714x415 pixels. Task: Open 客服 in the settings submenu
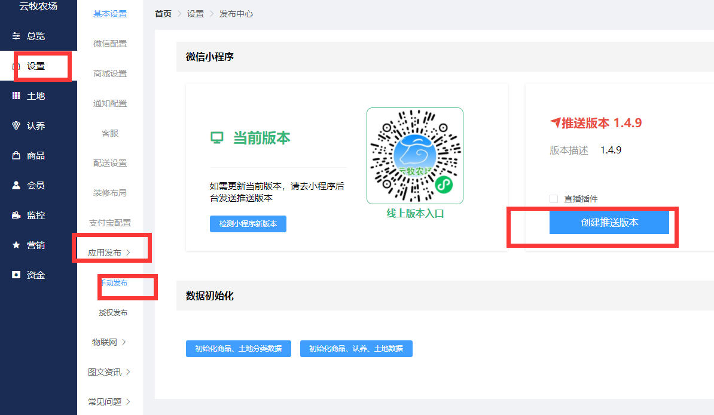[x=110, y=133]
